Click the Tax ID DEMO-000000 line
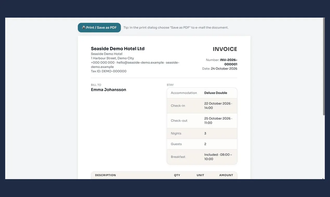This screenshot has height=197, width=330. [x=109, y=71]
